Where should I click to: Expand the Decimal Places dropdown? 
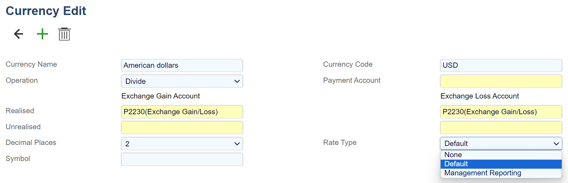[x=182, y=144]
